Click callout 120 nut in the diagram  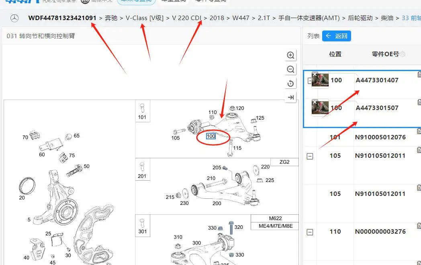240,108
